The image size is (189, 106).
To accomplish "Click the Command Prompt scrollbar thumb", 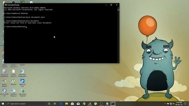I will pos(118,10).
